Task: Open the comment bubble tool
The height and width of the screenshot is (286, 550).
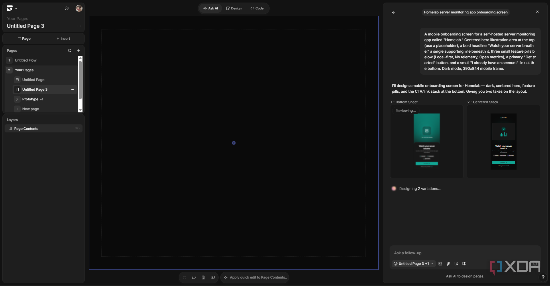Action: tap(194, 277)
